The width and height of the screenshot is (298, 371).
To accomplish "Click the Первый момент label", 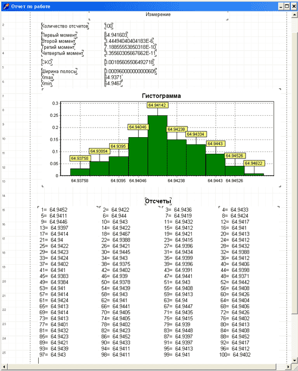I will point(59,35).
